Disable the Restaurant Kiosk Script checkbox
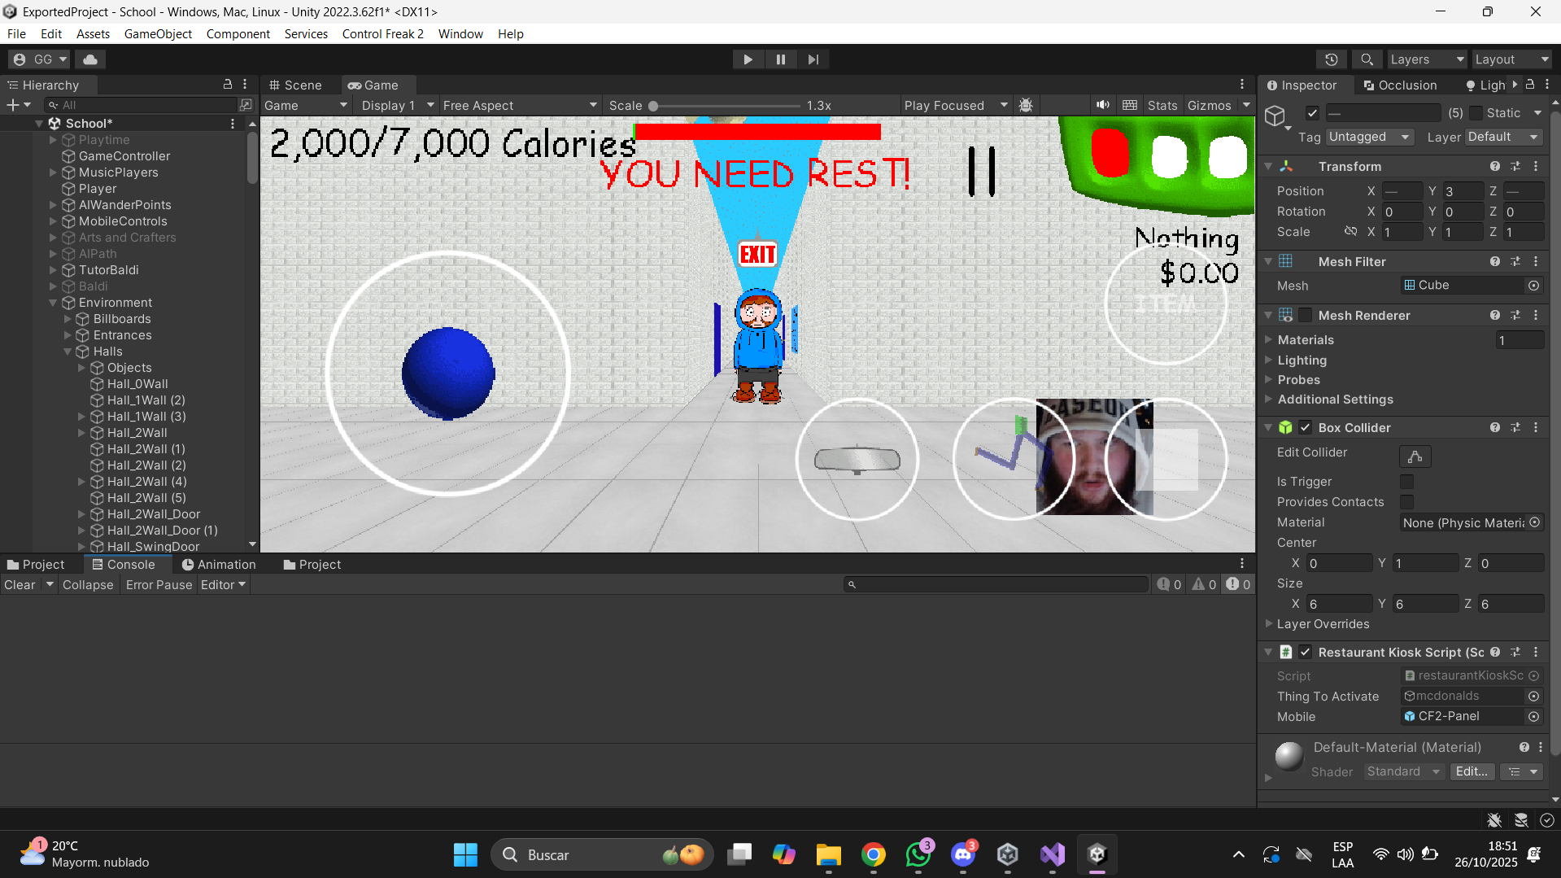The height and width of the screenshot is (878, 1561). (x=1306, y=652)
